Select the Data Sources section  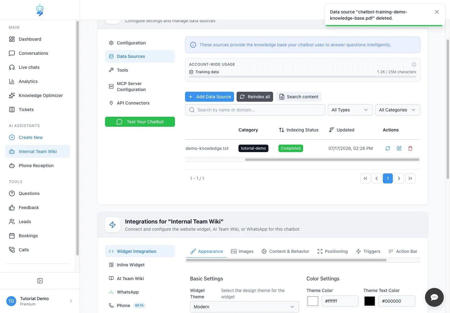(x=140, y=56)
